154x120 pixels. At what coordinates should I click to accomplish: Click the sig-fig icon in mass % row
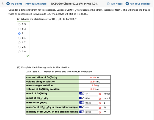pyautogui.click(x=82, y=107)
